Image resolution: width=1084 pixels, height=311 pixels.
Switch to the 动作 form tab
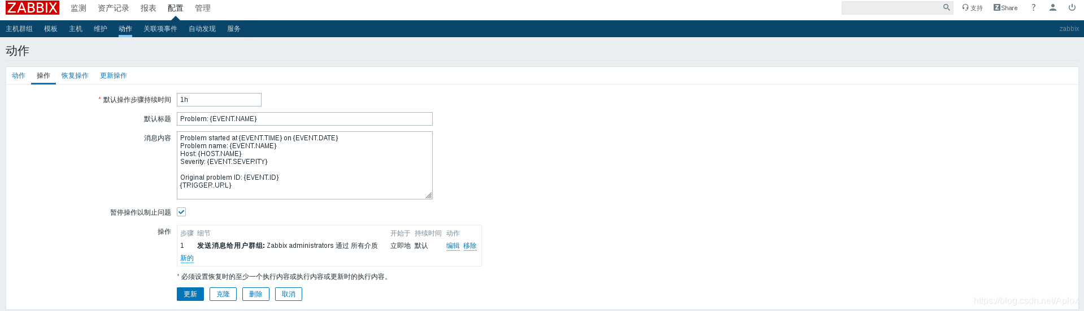pos(19,75)
